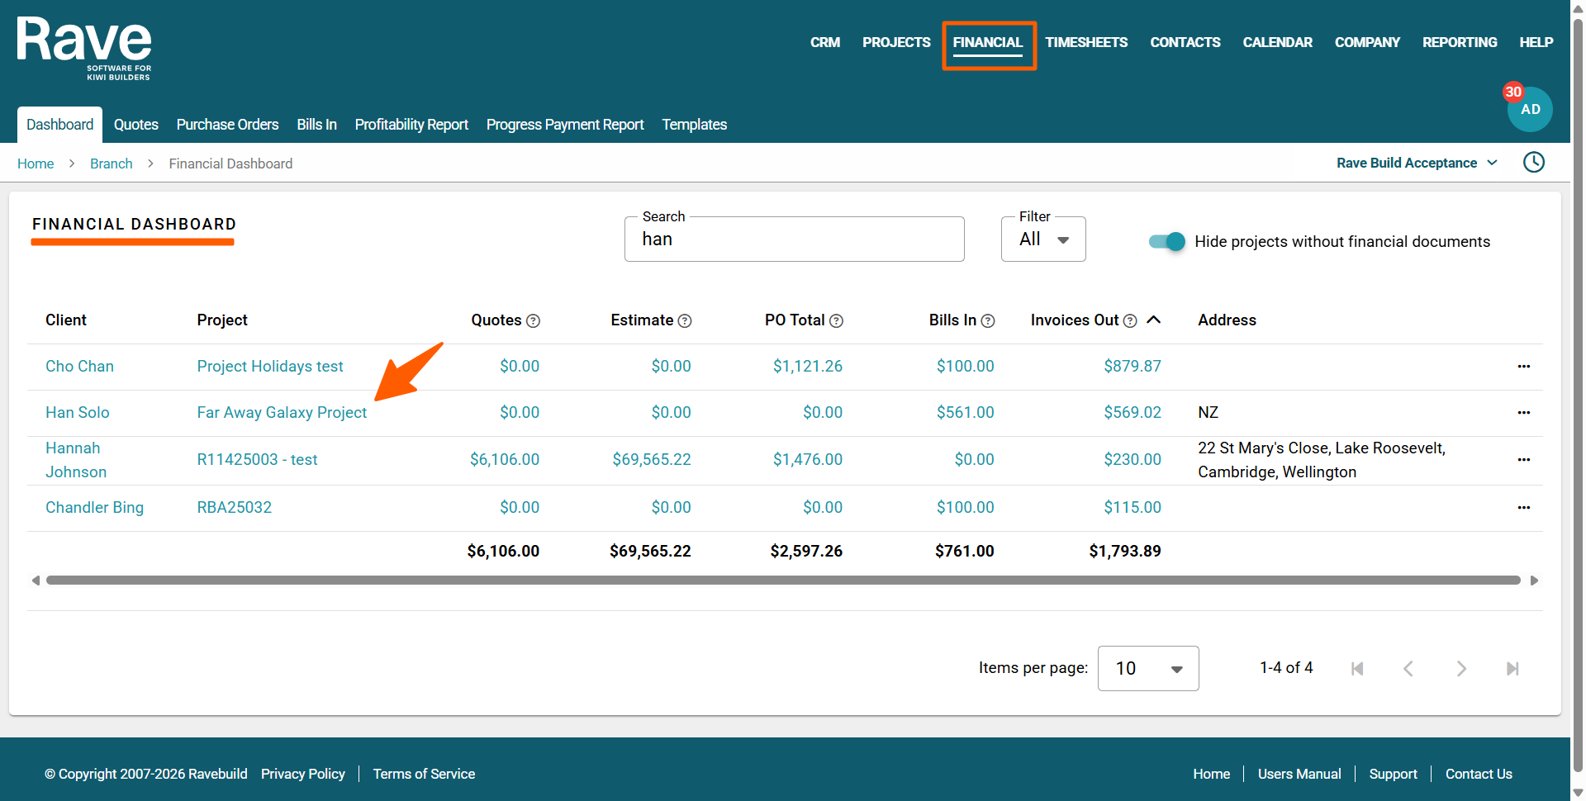The image size is (1586, 801).
Task: Click the Invoices Out sort arrow
Action: point(1154,320)
